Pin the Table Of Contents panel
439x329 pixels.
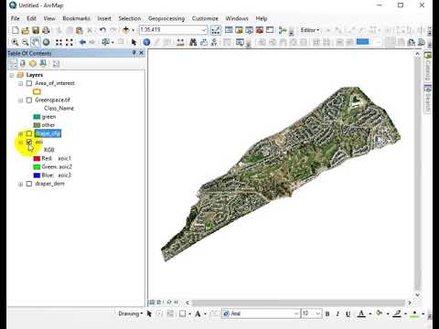[x=134, y=53]
